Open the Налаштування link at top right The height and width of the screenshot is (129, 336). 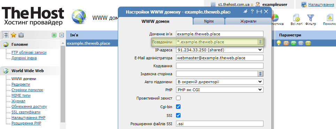point(321,4)
